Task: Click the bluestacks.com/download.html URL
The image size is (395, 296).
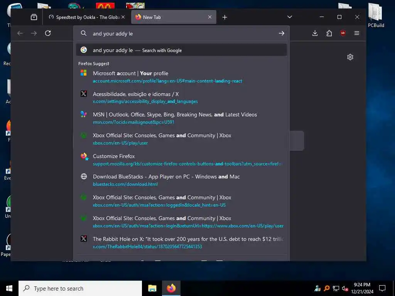Action: click(125, 184)
